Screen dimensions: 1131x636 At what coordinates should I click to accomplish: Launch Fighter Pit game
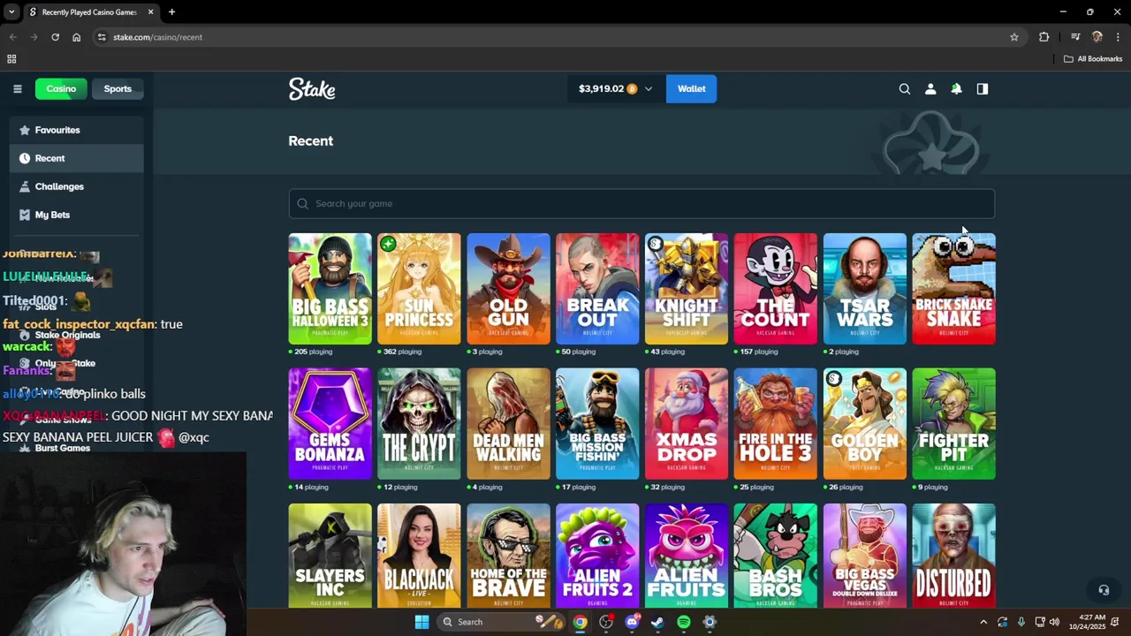(x=953, y=424)
